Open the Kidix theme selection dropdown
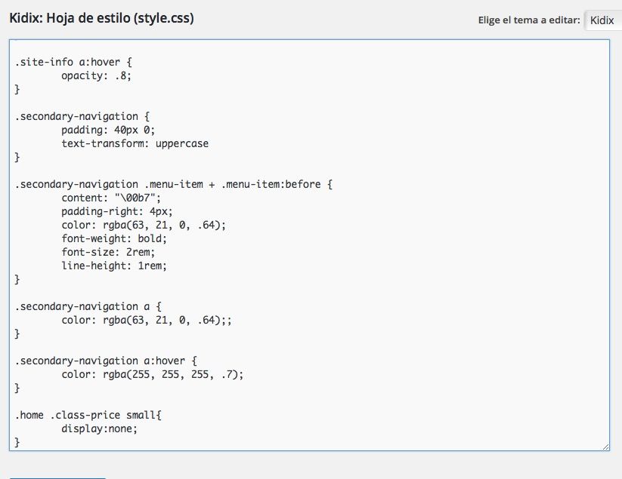 click(x=603, y=20)
